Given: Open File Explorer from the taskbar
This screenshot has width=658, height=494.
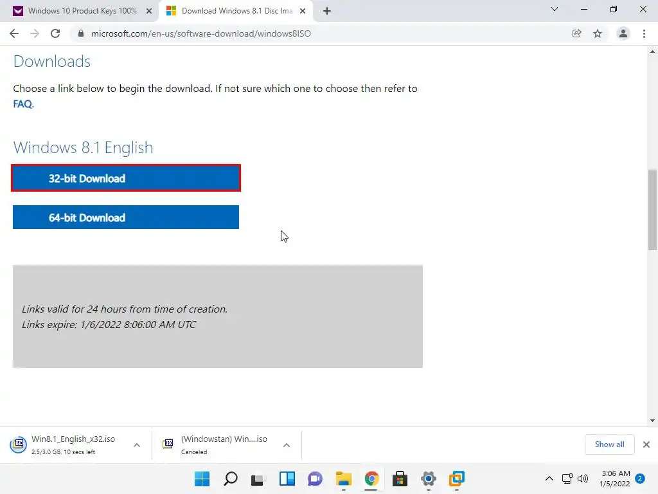Looking at the screenshot, I should (344, 479).
